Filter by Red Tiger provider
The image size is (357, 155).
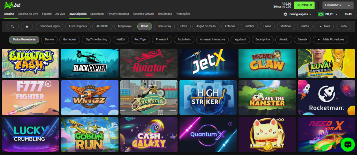[140, 40]
